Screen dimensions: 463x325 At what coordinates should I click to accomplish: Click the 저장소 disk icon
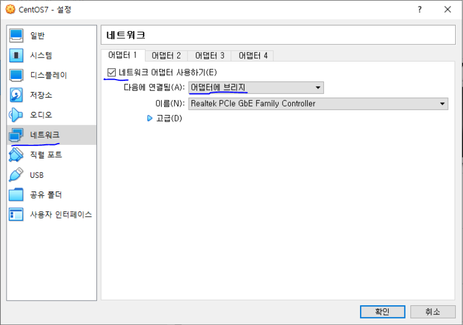[16, 95]
